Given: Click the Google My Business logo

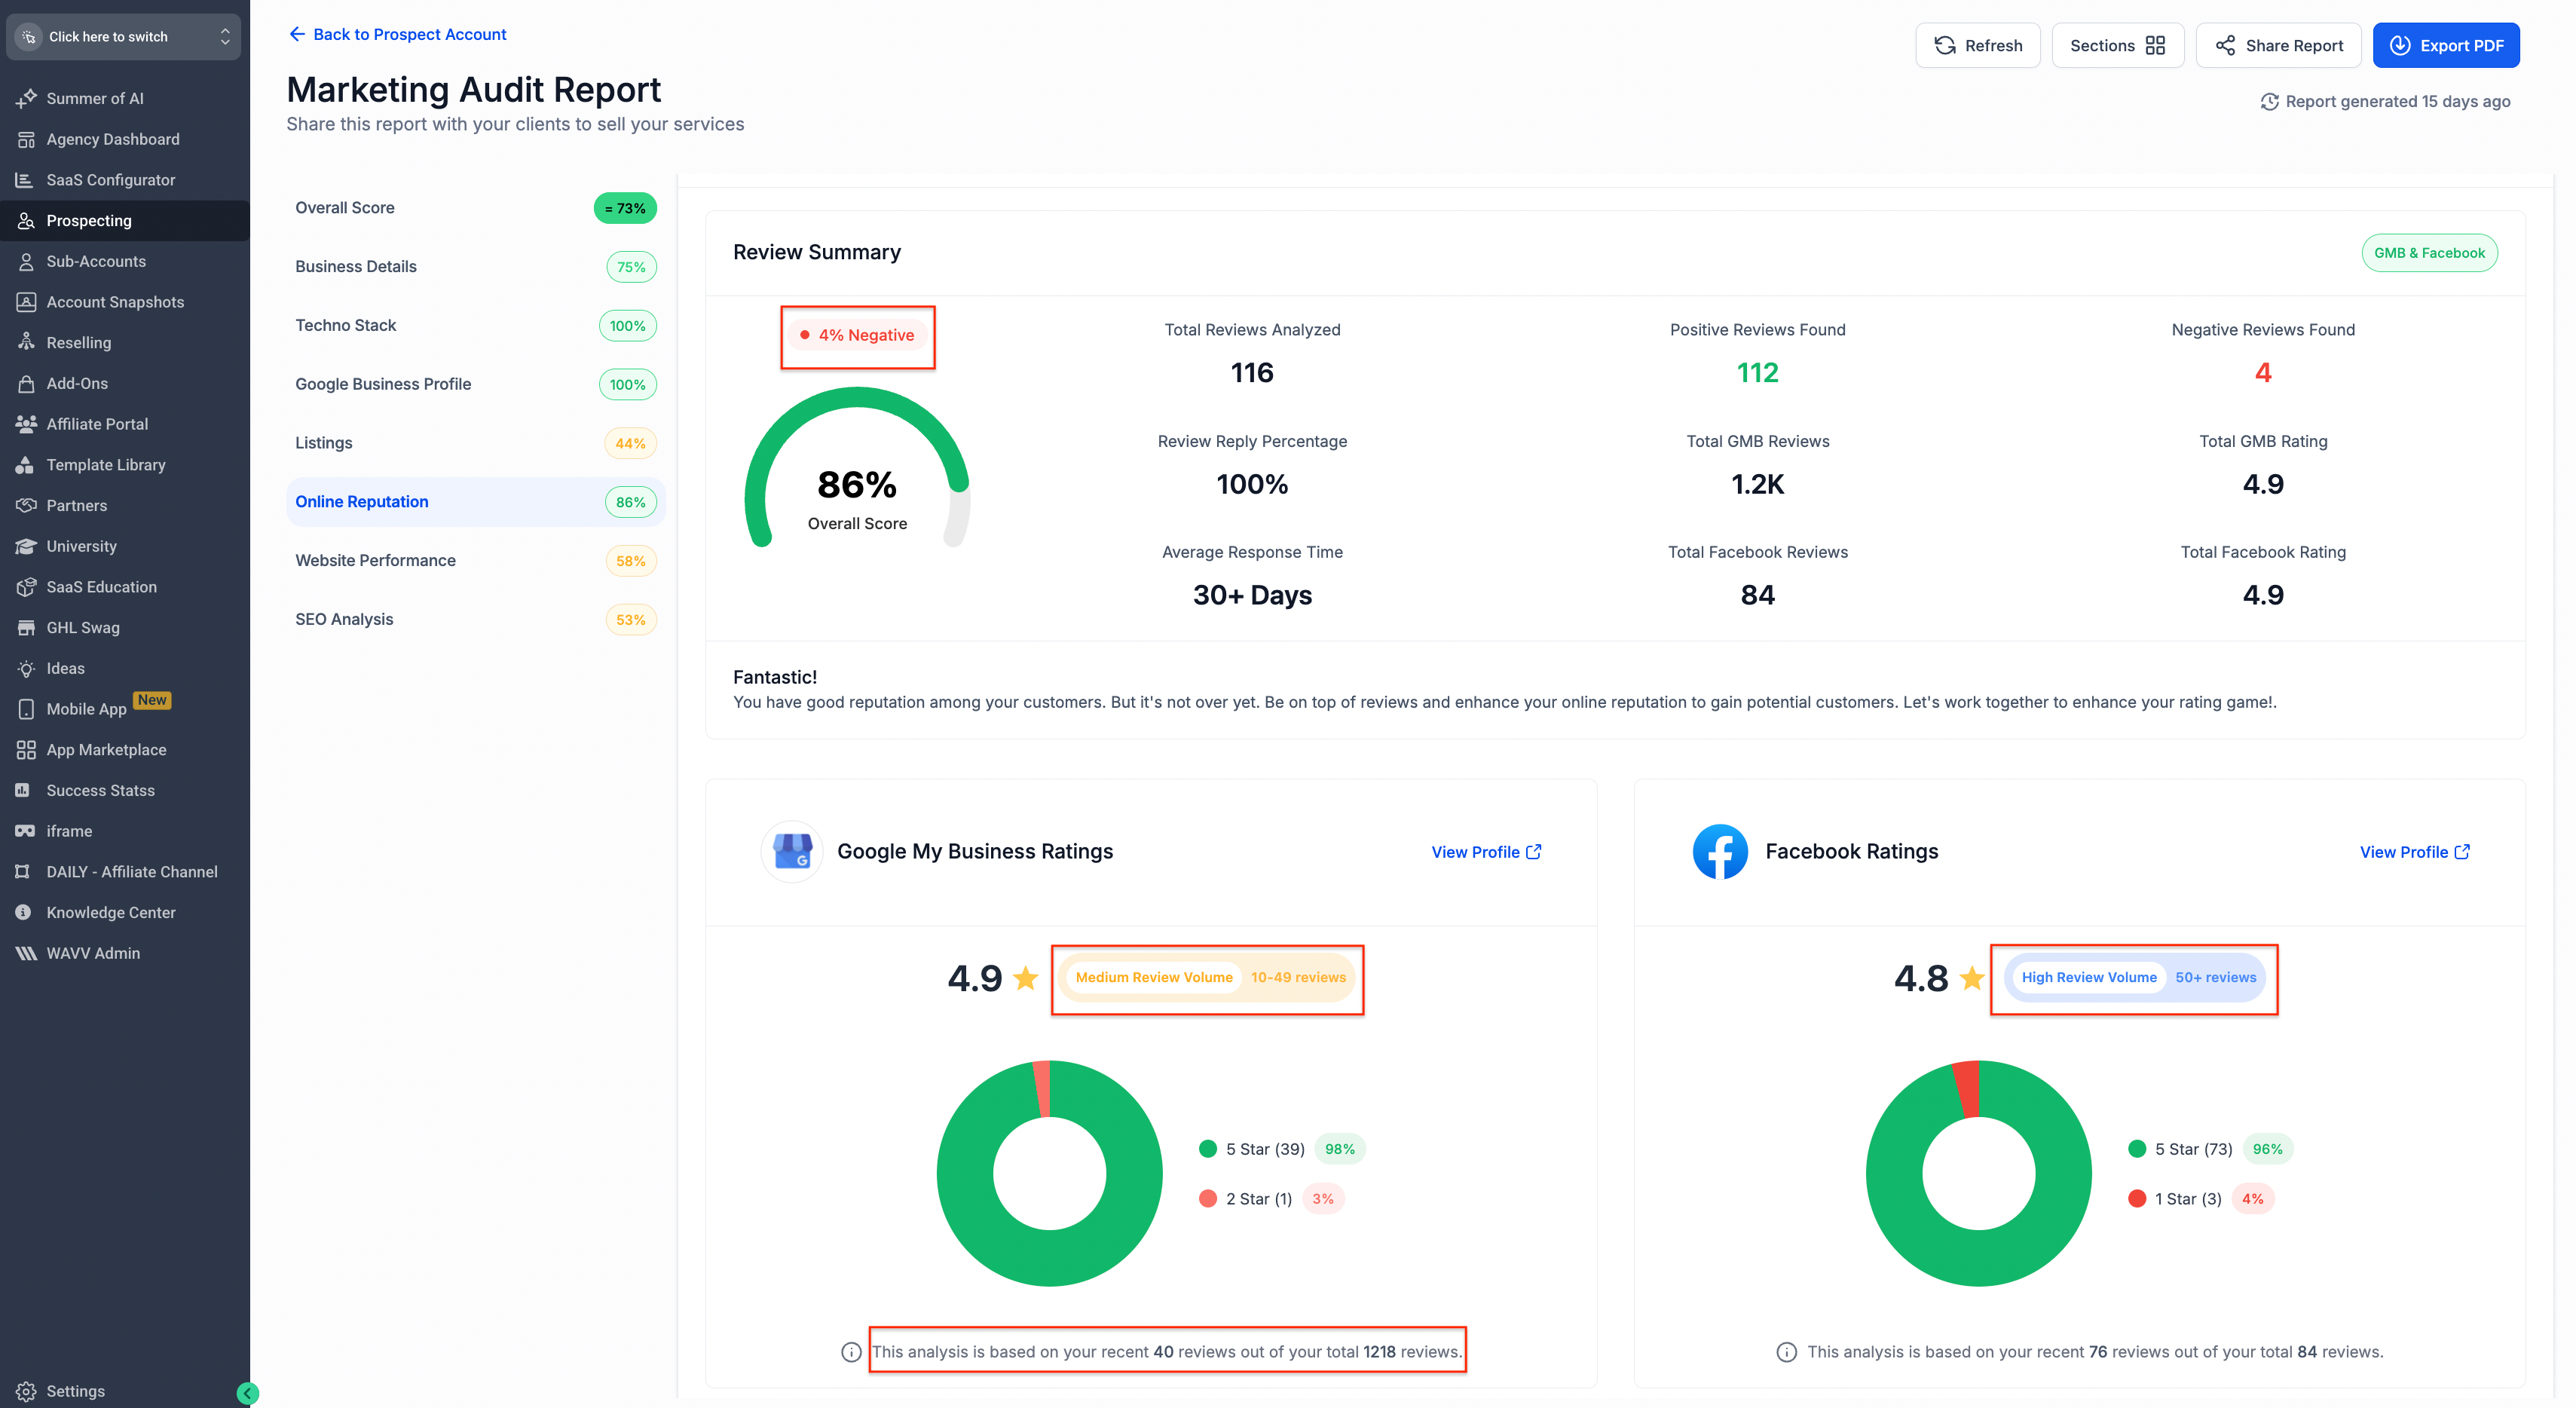Looking at the screenshot, I should pyautogui.click(x=792, y=852).
